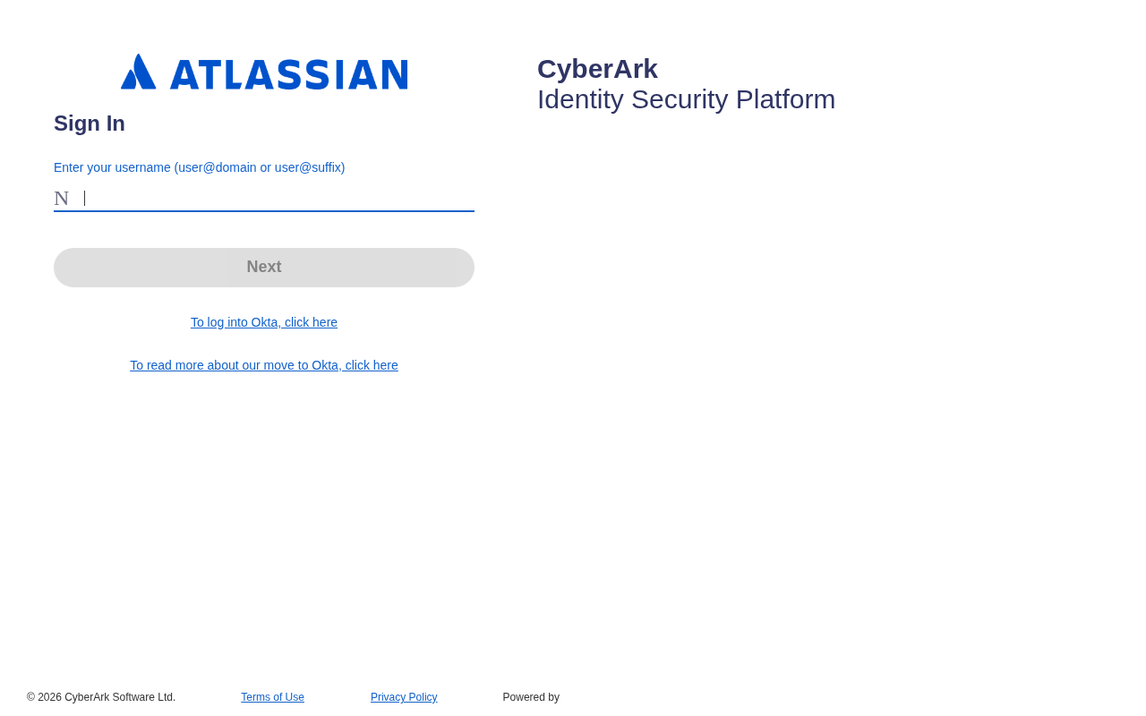This screenshot has width=1146, height=716.
Task: Open the log into Okta link
Action: [264, 322]
